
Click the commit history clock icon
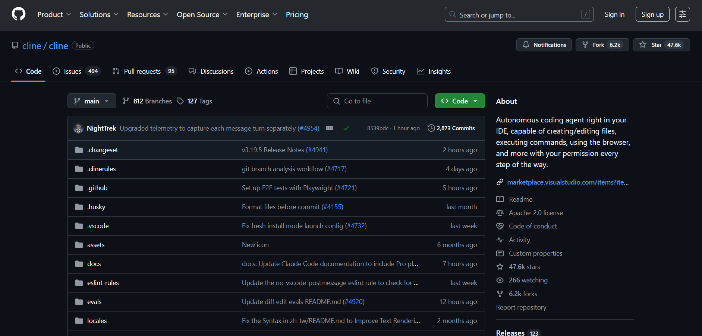pos(431,128)
